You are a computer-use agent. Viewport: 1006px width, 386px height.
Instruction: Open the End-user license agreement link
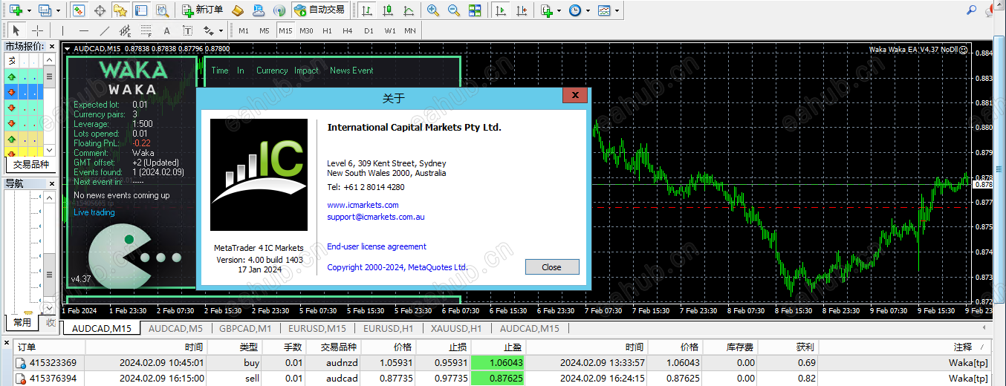pyautogui.click(x=377, y=246)
